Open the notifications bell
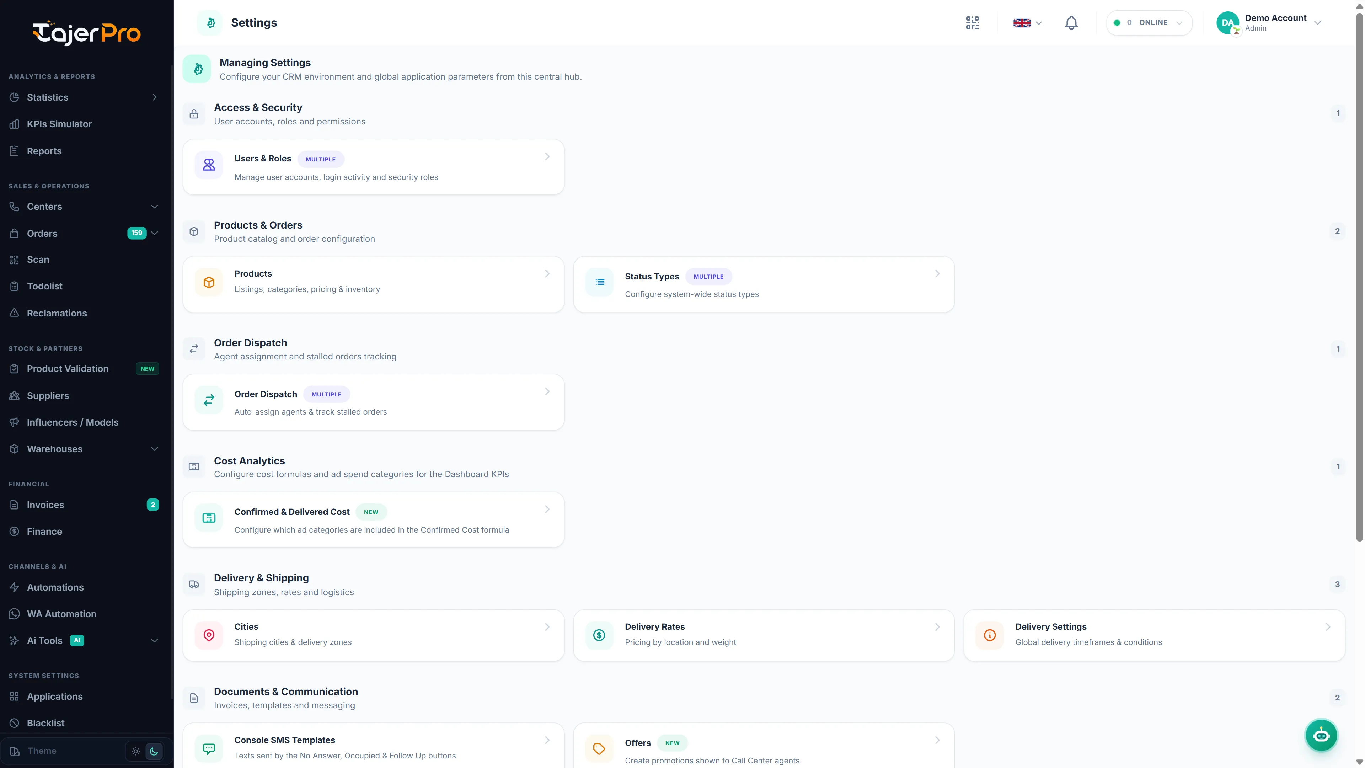1365x768 pixels. pyautogui.click(x=1071, y=23)
